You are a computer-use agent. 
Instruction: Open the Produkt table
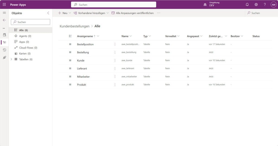(81, 85)
